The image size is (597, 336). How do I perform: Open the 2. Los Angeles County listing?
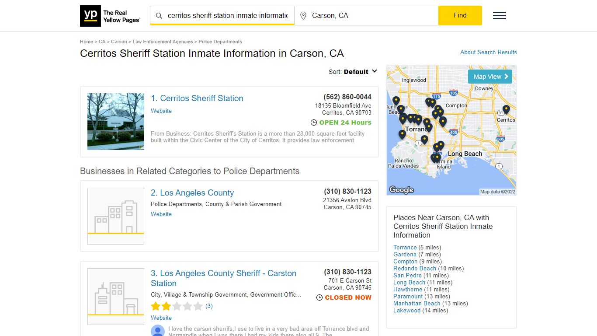(x=192, y=192)
